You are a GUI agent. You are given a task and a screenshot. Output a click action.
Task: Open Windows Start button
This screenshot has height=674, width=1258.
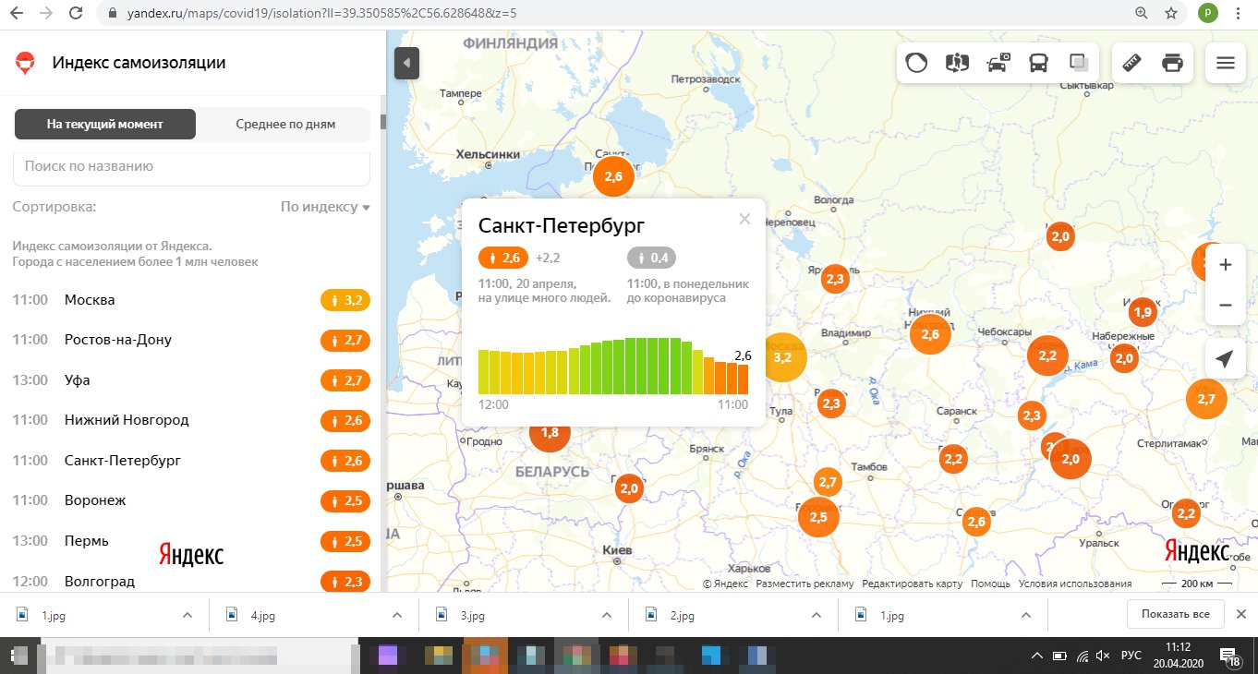[x=18, y=656]
